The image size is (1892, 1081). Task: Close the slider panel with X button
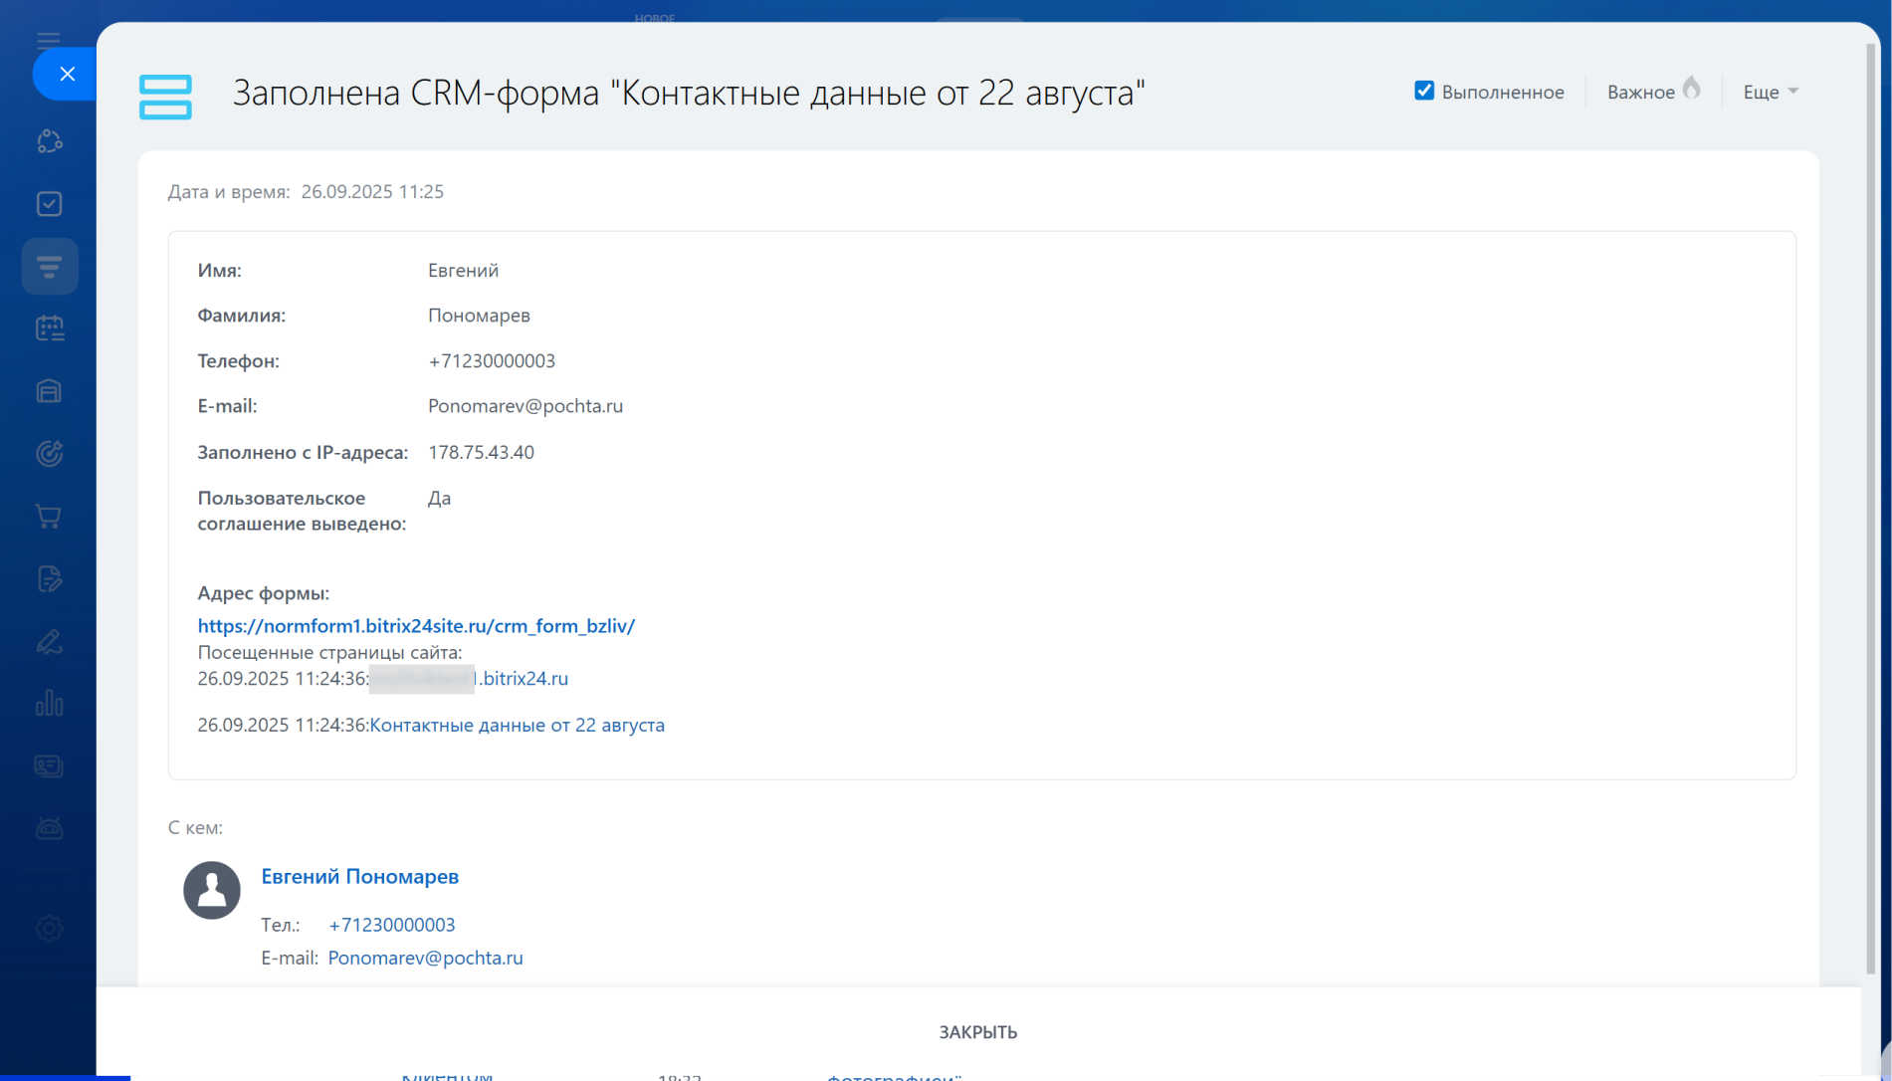click(67, 74)
